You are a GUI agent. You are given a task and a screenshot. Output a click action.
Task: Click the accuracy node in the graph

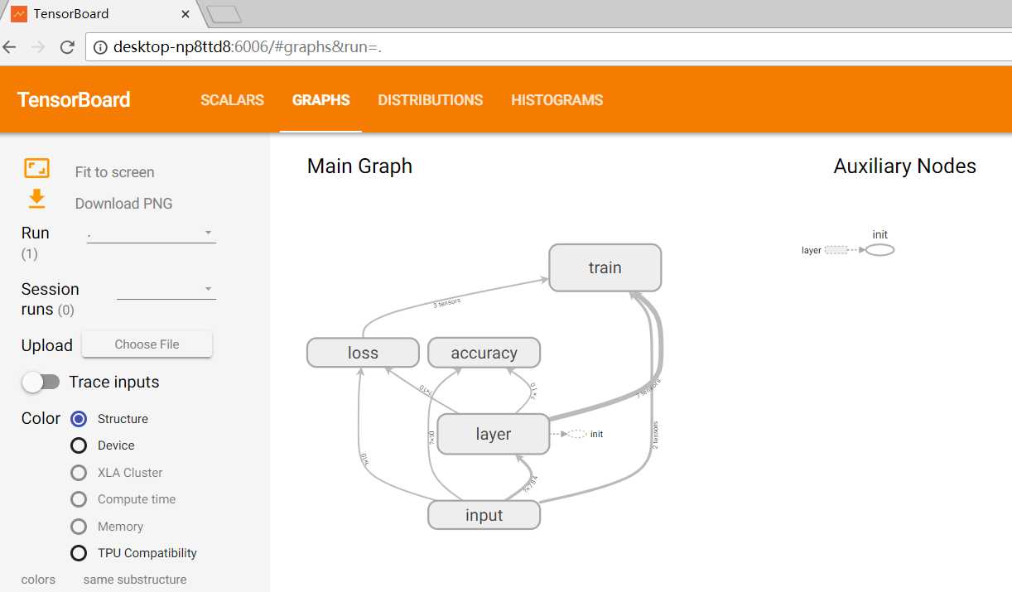[484, 353]
